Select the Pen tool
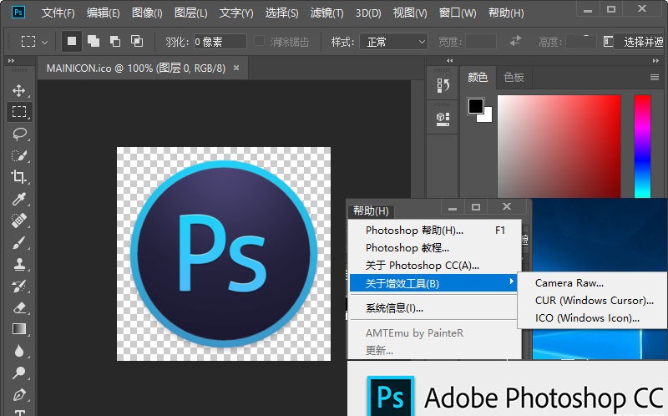The height and width of the screenshot is (416, 668). [x=18, y=394]
